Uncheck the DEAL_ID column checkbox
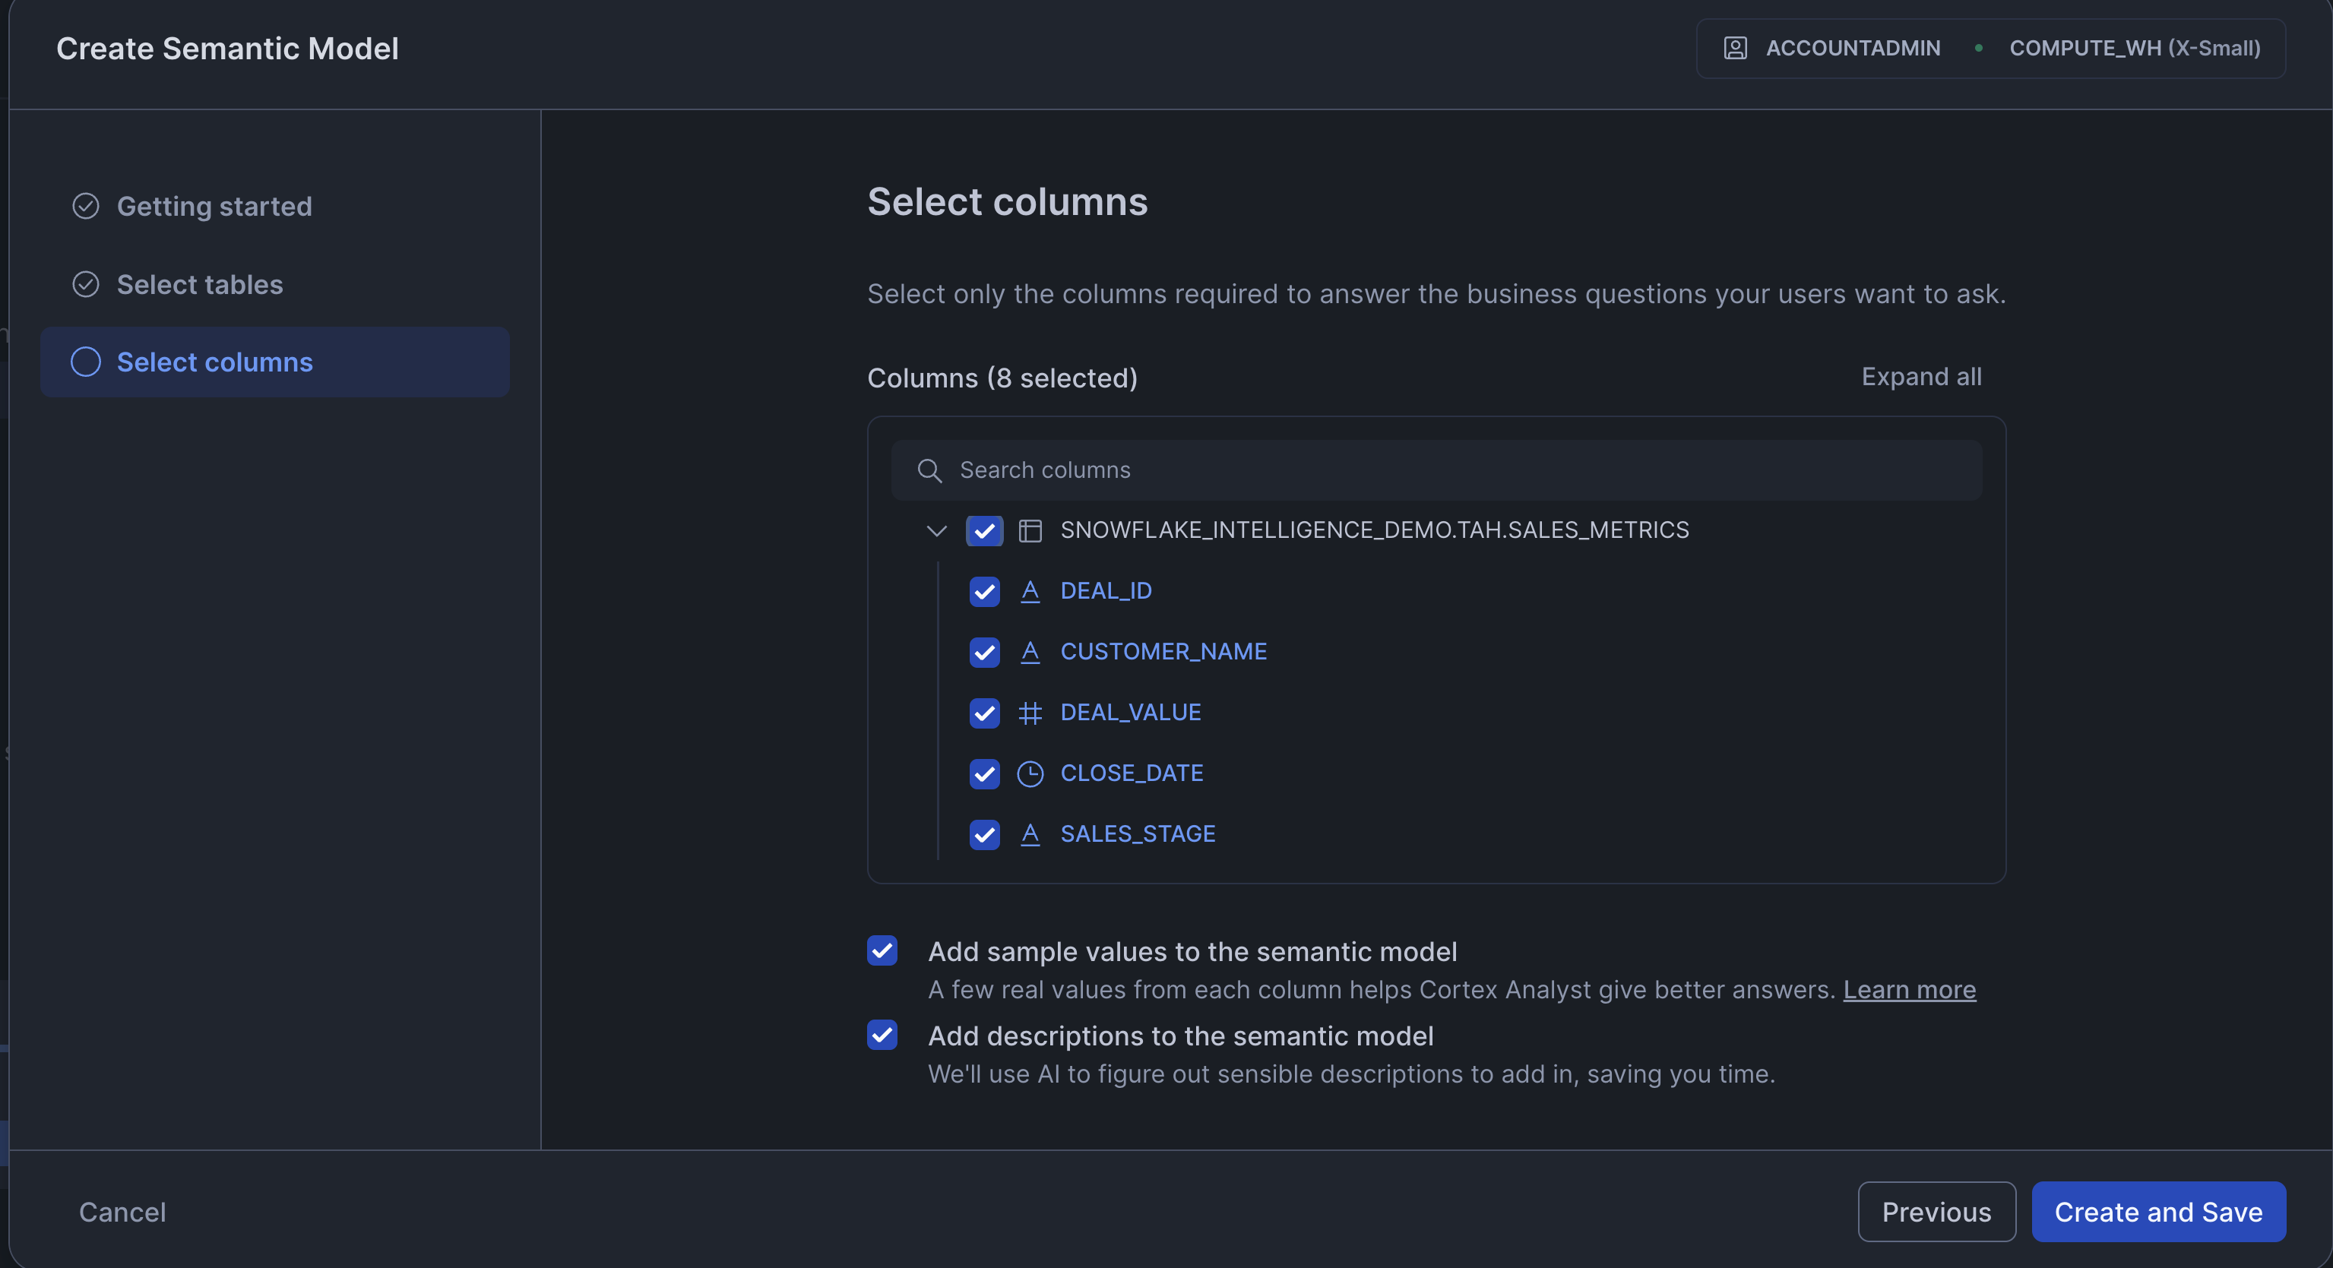2333x1268 pixels. click(983, 591)
